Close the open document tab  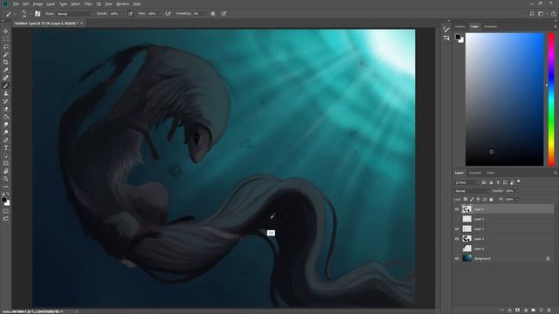81,24
